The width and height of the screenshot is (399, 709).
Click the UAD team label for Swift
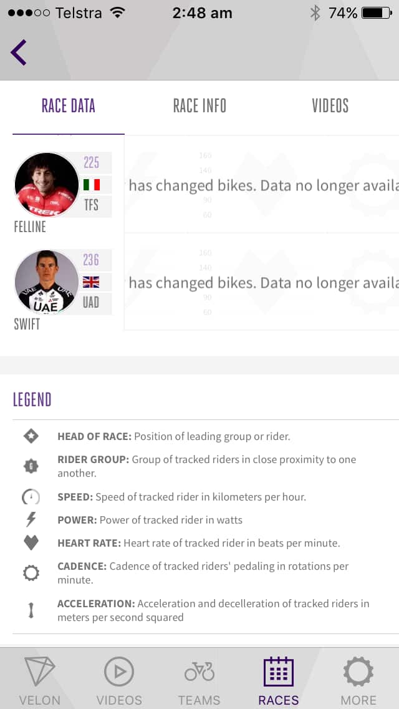click(92, 303)
